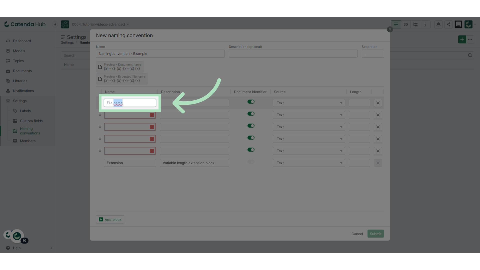Switch to the 3D view icon
This screenshot has width=480, height=270.
tap(406, 24)
